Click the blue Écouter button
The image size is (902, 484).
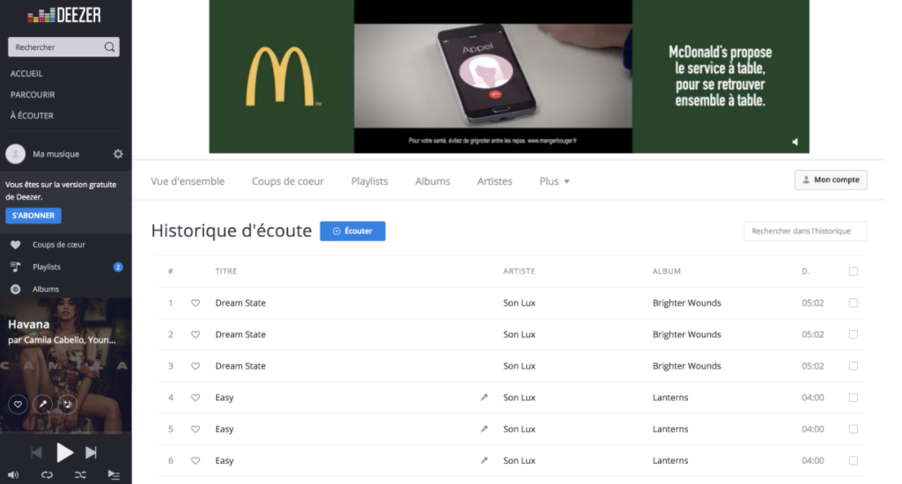click(x=352, y=231)
